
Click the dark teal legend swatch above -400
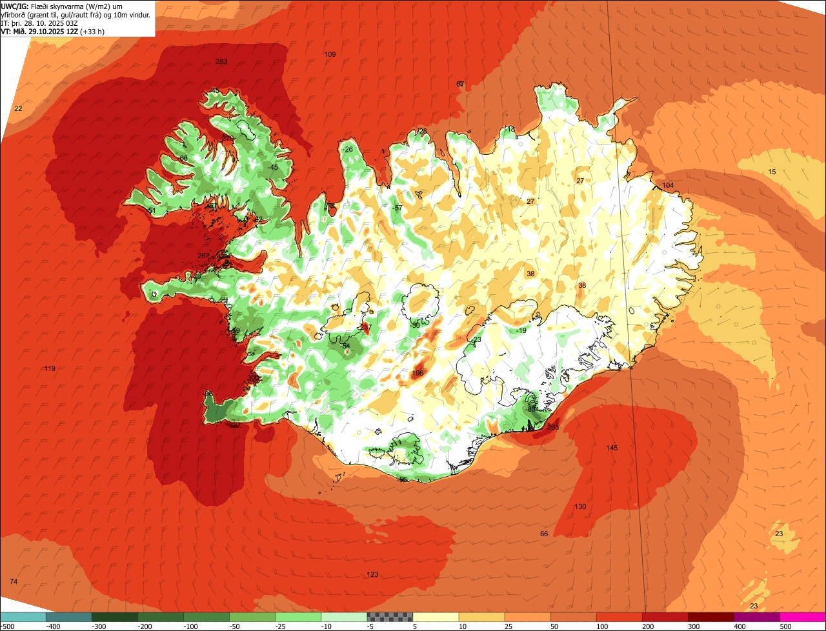point(68,617)
